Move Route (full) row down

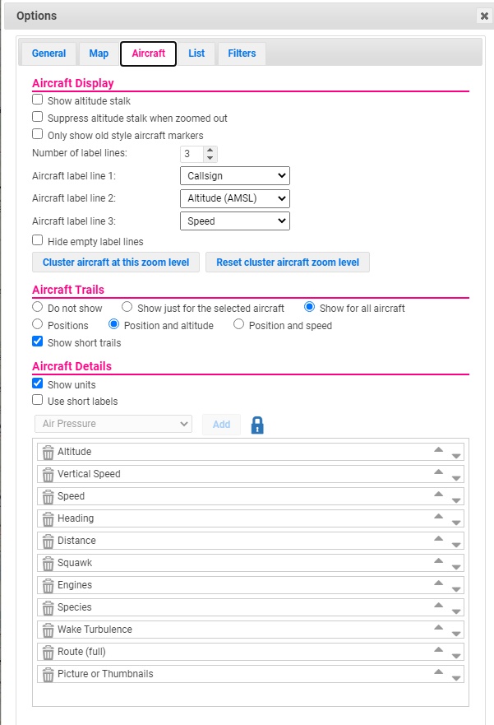pos(456,656)
